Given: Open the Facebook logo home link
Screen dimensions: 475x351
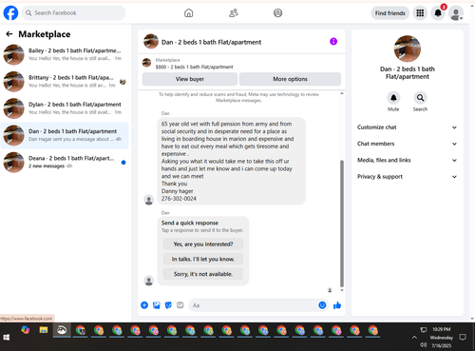Looking at the screenshot, I should click(10, 13).
